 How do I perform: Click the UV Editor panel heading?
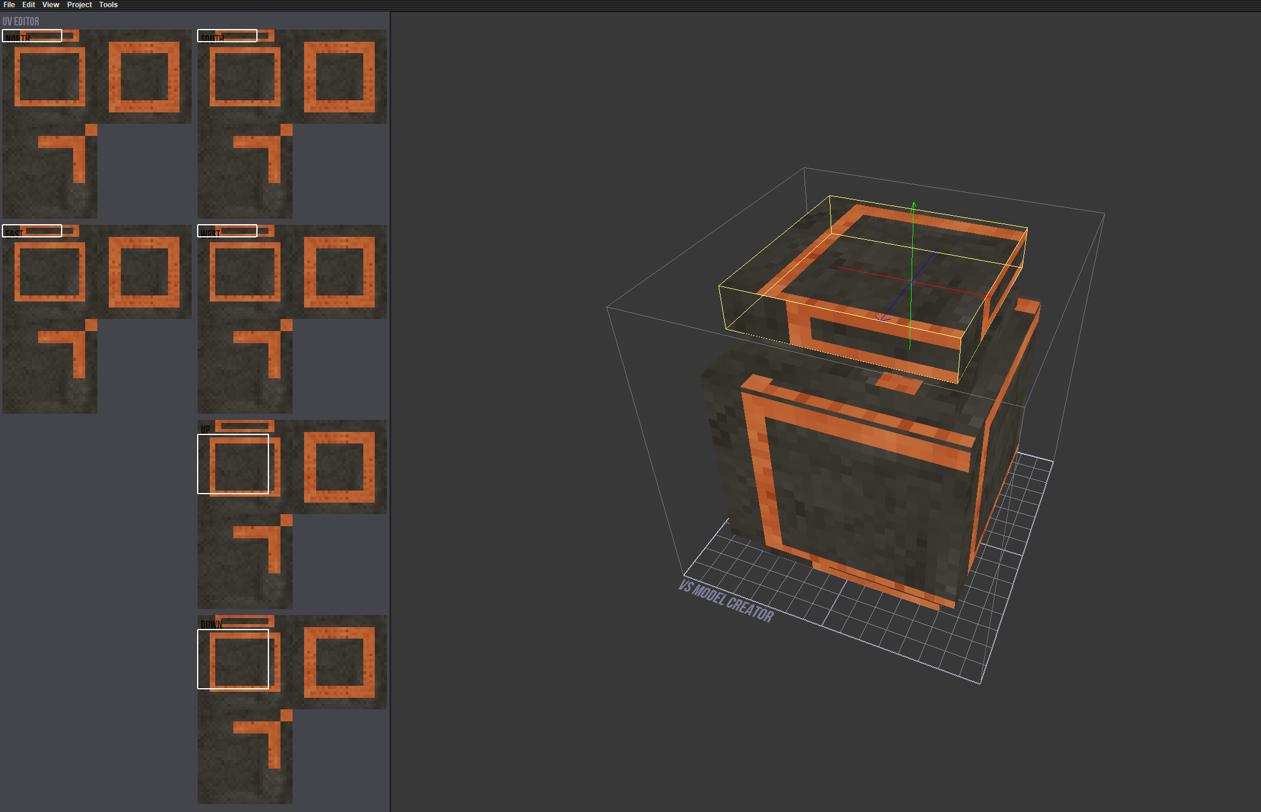[x=21, y=21]
